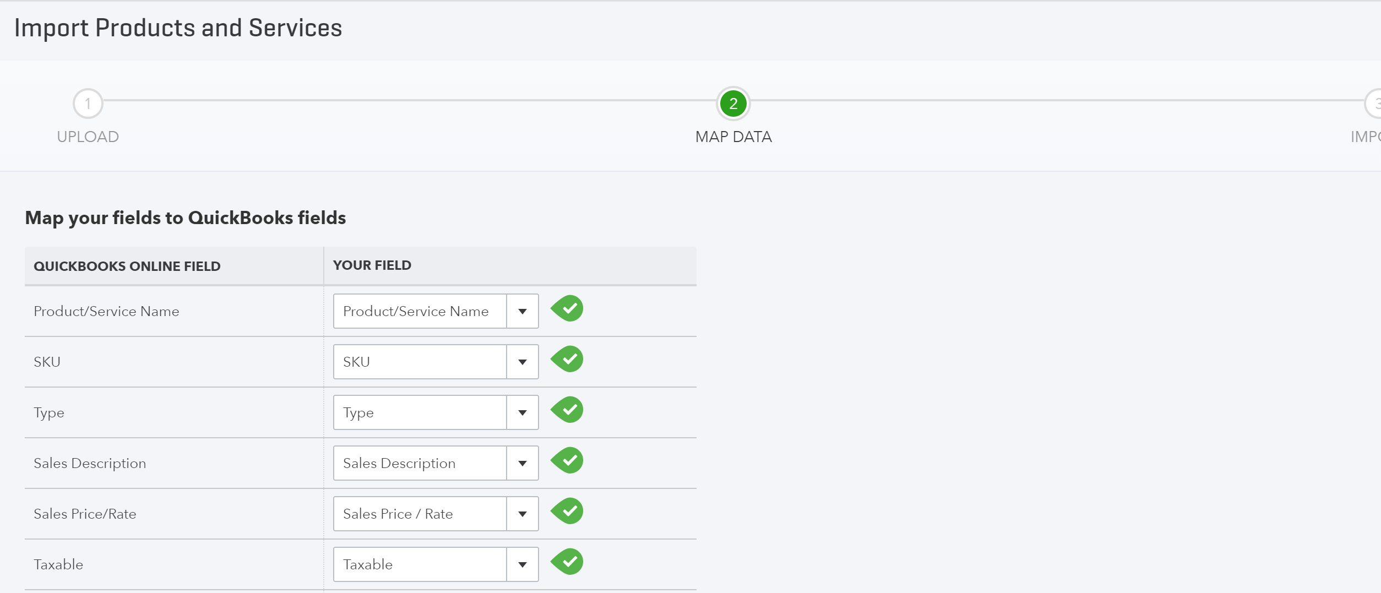Click the Type QuickBooks field label
This screenshot has width=1381, height=593.
point(49,413)
